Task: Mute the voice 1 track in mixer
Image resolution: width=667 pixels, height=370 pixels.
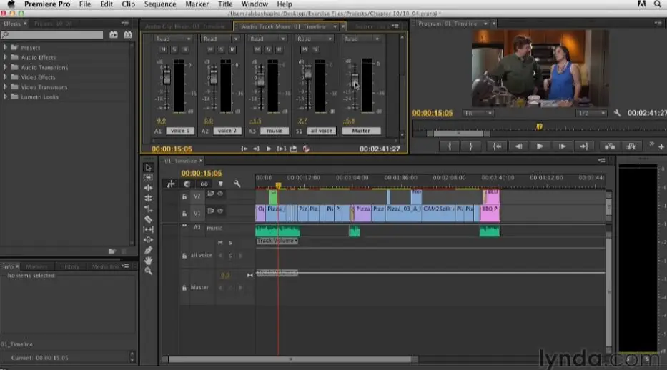Action: [164, 49]
